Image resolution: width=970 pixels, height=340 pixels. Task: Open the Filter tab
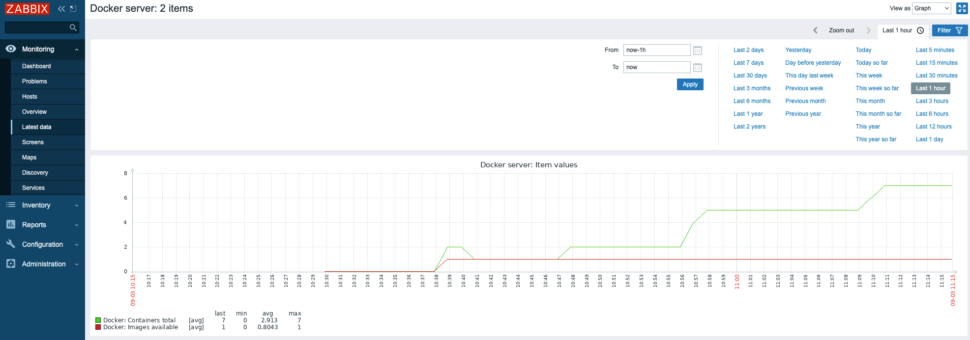tap(950, 30)
